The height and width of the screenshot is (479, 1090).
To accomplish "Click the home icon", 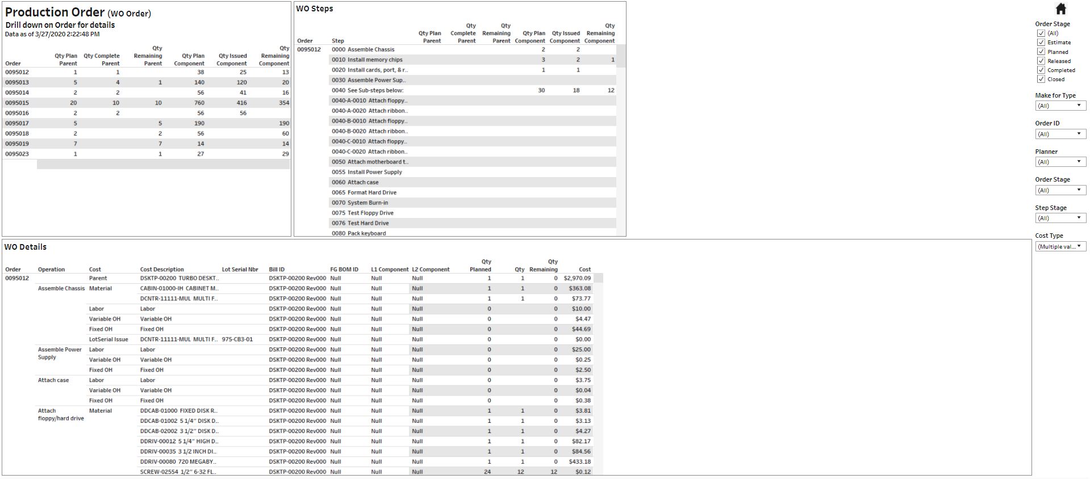I will click(1060, 9).
